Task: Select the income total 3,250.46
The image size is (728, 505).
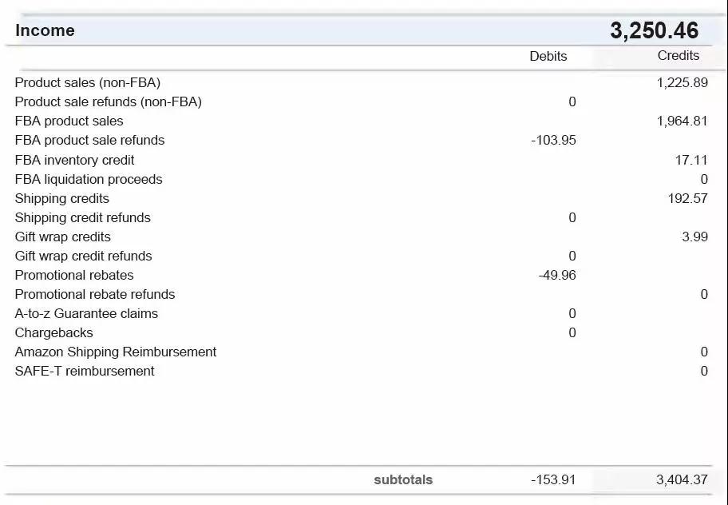Action: pos(654,30)
